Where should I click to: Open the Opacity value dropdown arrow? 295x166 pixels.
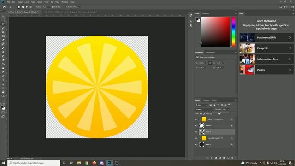[x=229, y=109]
